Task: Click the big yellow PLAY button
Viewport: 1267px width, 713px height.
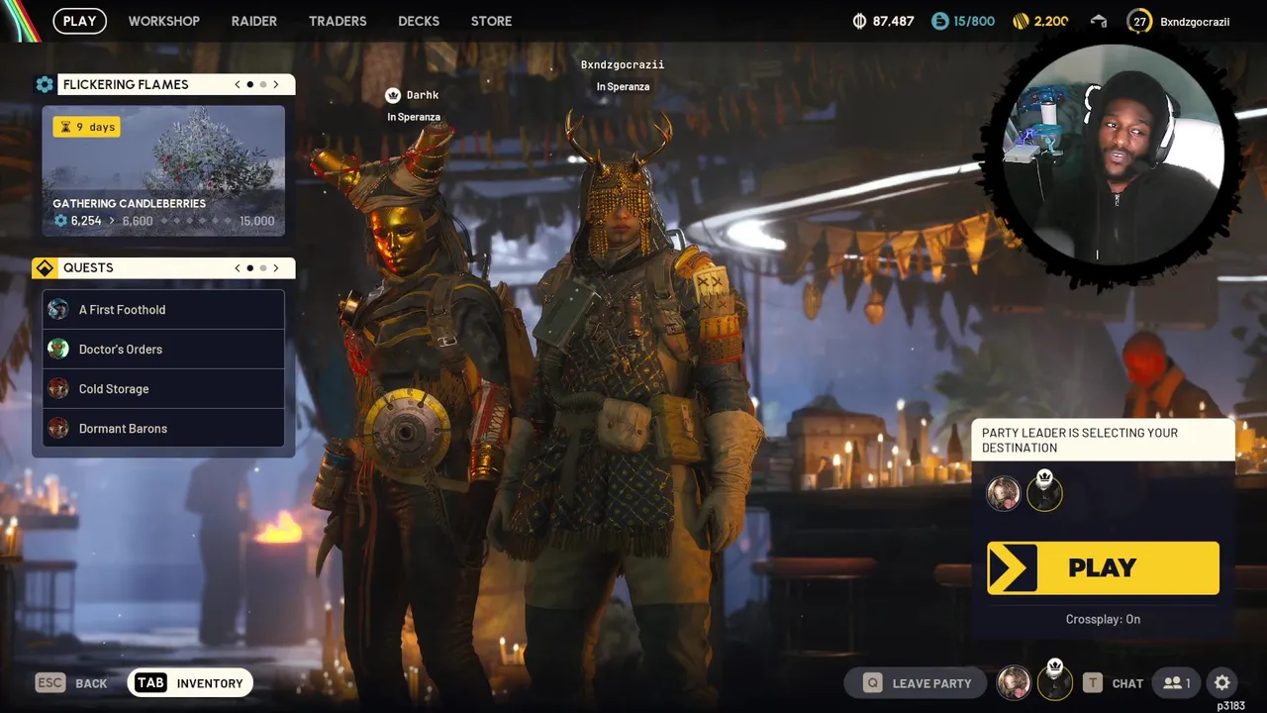Action: pos(1103,567)
